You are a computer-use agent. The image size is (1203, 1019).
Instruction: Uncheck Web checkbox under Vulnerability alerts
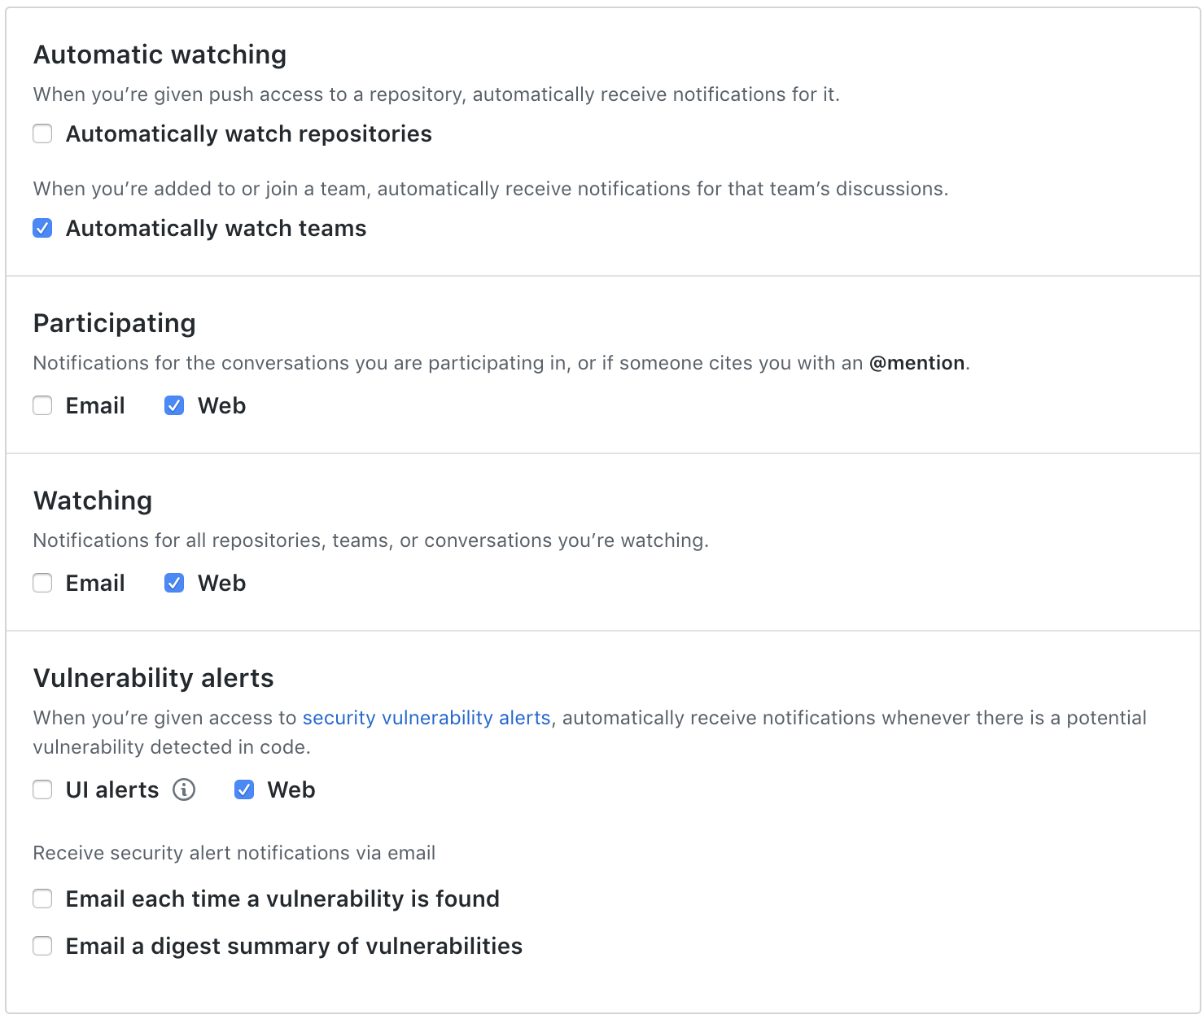[244, 789]
